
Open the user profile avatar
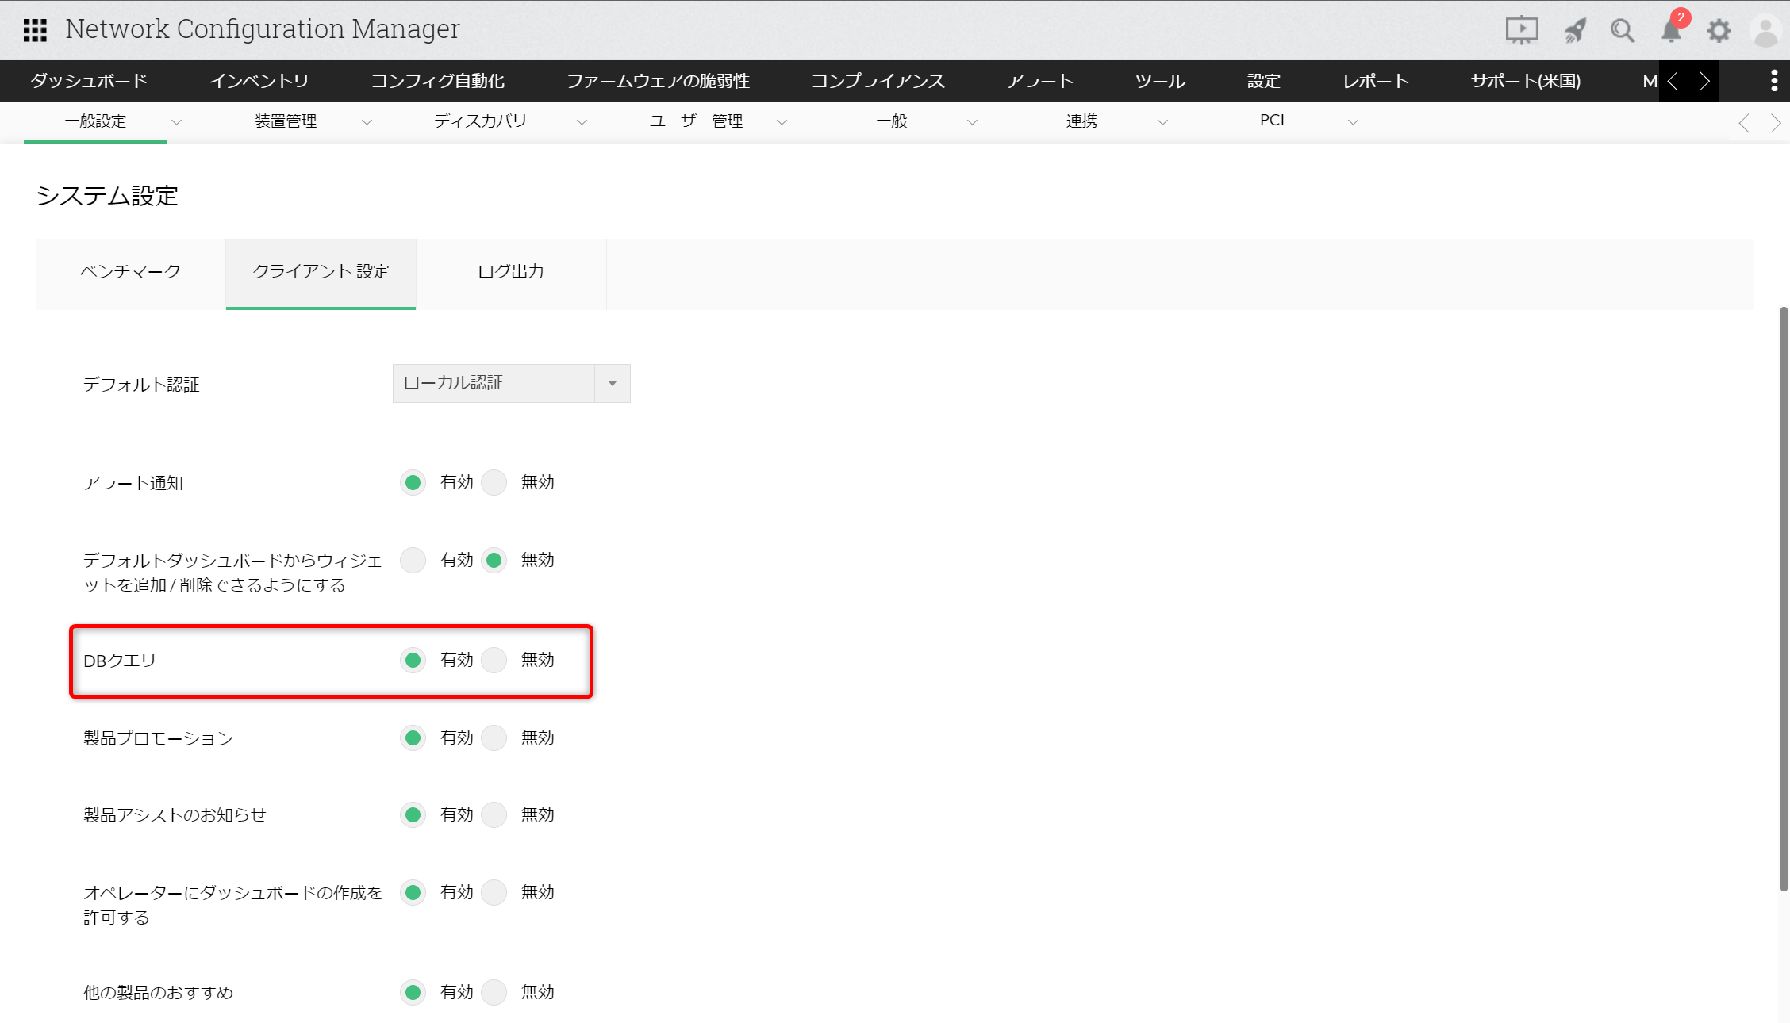1765,32
